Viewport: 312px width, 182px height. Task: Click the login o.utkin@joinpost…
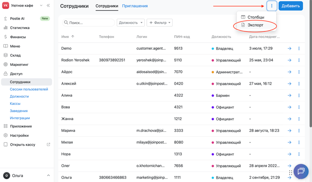[x=152, y=83]
